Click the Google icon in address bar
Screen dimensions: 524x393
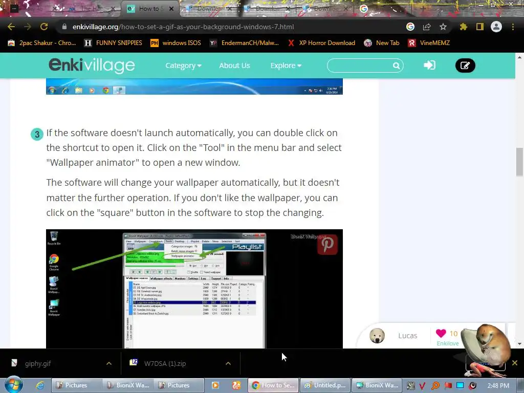pyautogui.click(x=410, y=27)
